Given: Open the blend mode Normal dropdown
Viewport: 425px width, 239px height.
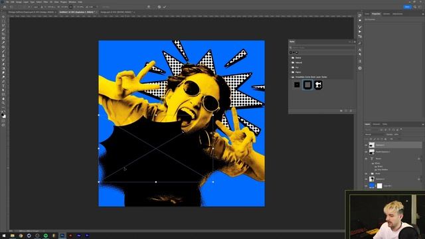Looking at the screenshot, I should coord(375,134).
